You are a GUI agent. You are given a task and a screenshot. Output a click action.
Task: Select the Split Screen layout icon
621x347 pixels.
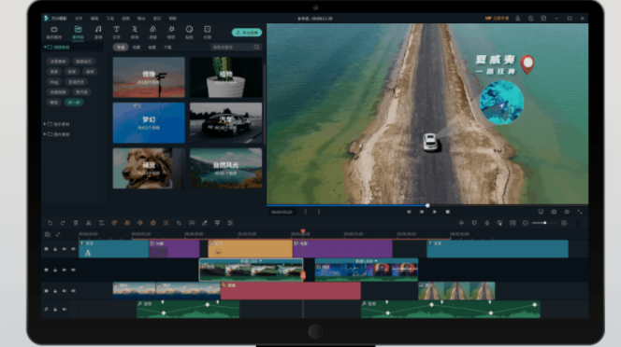[x=207, y=32]
